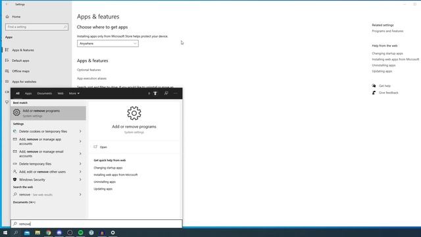Click the gear icon of best match result
The height and width of the screenshot is (237, 421).
[16, 113]
